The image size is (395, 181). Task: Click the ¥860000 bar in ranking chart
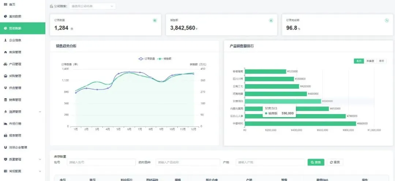coord(300,124)
